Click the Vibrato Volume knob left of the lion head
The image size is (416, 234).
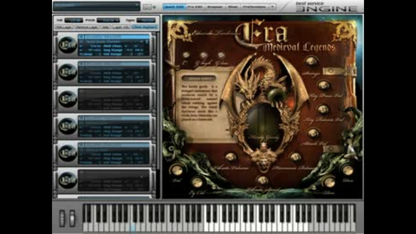click(231, 157)
